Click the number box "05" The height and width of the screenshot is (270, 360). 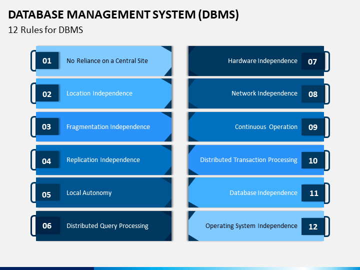tap(47, 193)
